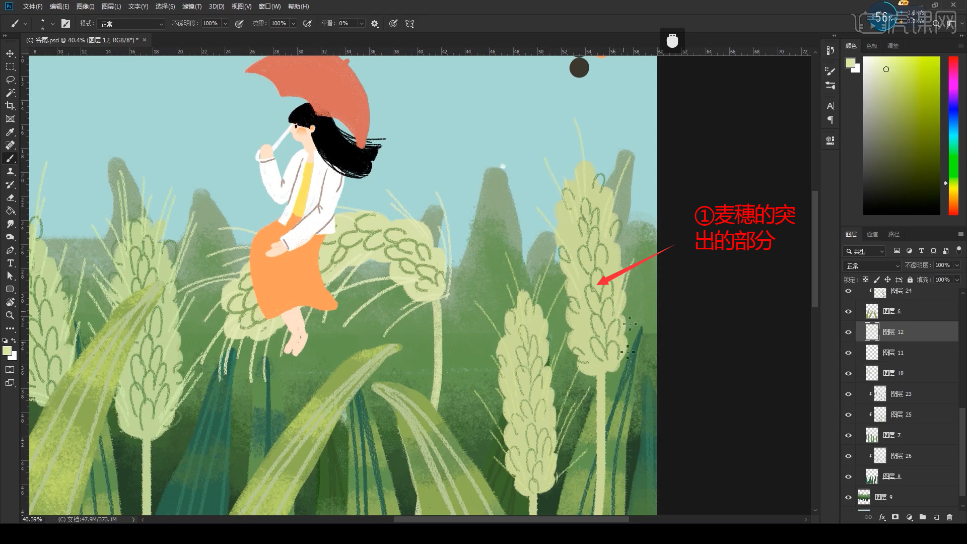Toggle lock transparent pixels
Screen dimensions: 967x544
tap(866, 280)
